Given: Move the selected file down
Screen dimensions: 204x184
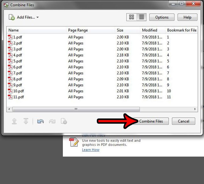Looking at the screenshot, I should (x=26, y=121).
